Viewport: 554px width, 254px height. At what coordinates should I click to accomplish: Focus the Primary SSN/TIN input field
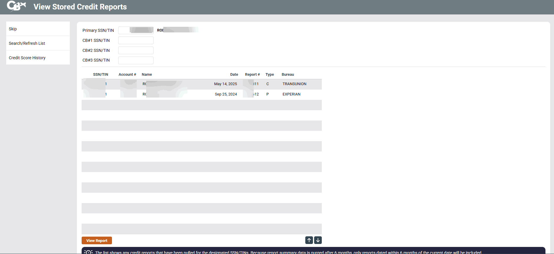tap(136, 30)
